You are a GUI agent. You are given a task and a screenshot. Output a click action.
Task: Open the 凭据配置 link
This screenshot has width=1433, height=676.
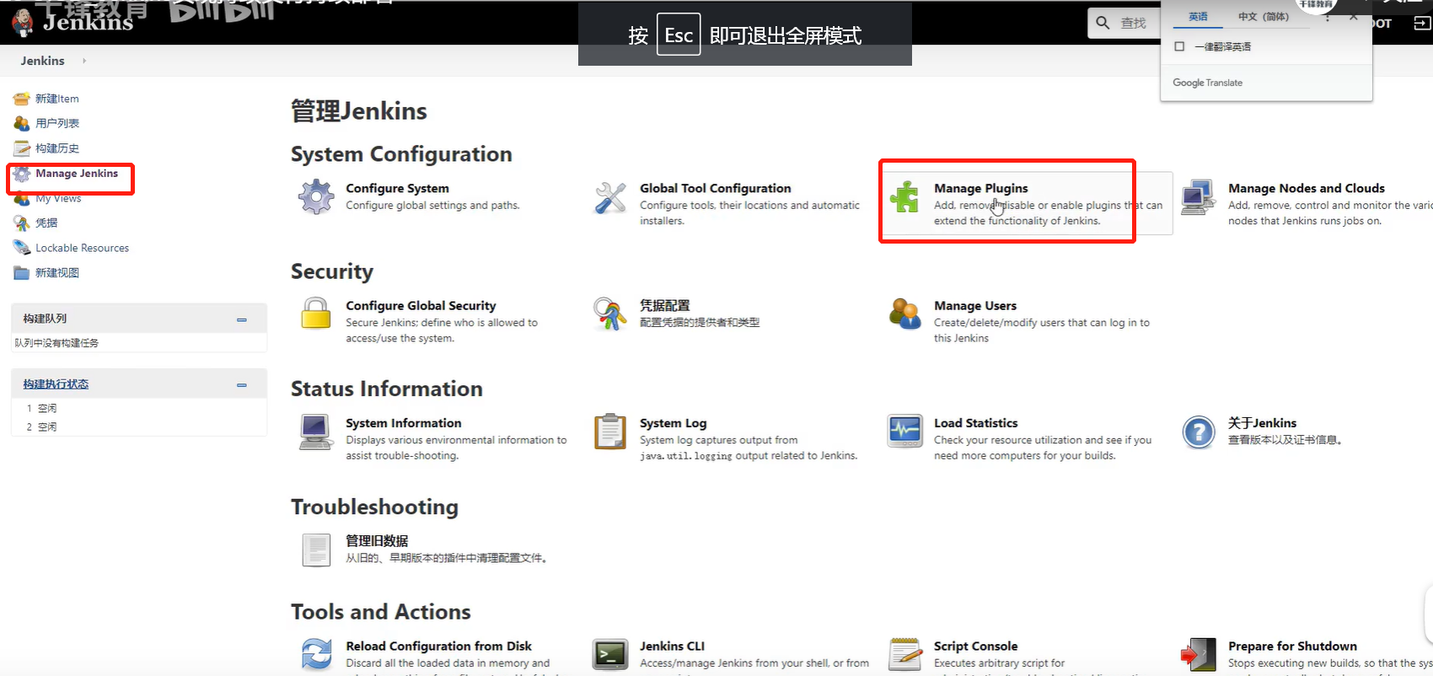pyautogui.click(x=664, y=305)
